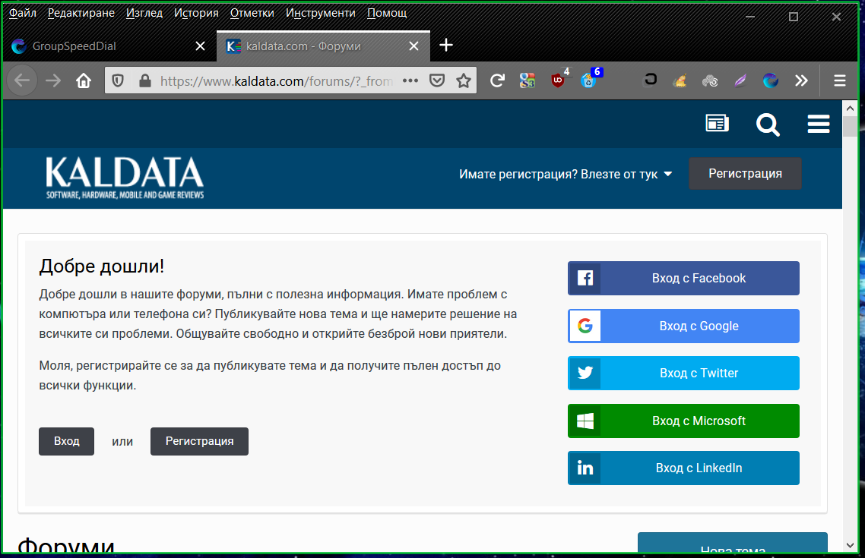Image resolution: width=865 pixels, height=558 pixels.
Task: Minimize the Firefox browser window
Action: pyautogui.click(x=749, y=17)
